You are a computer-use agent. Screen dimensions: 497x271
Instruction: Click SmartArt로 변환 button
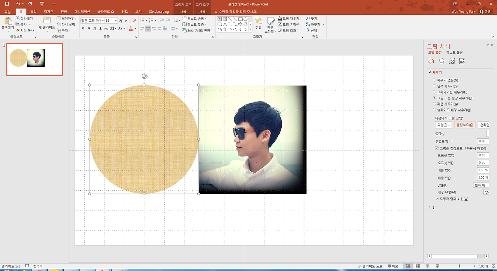point(197,30)
